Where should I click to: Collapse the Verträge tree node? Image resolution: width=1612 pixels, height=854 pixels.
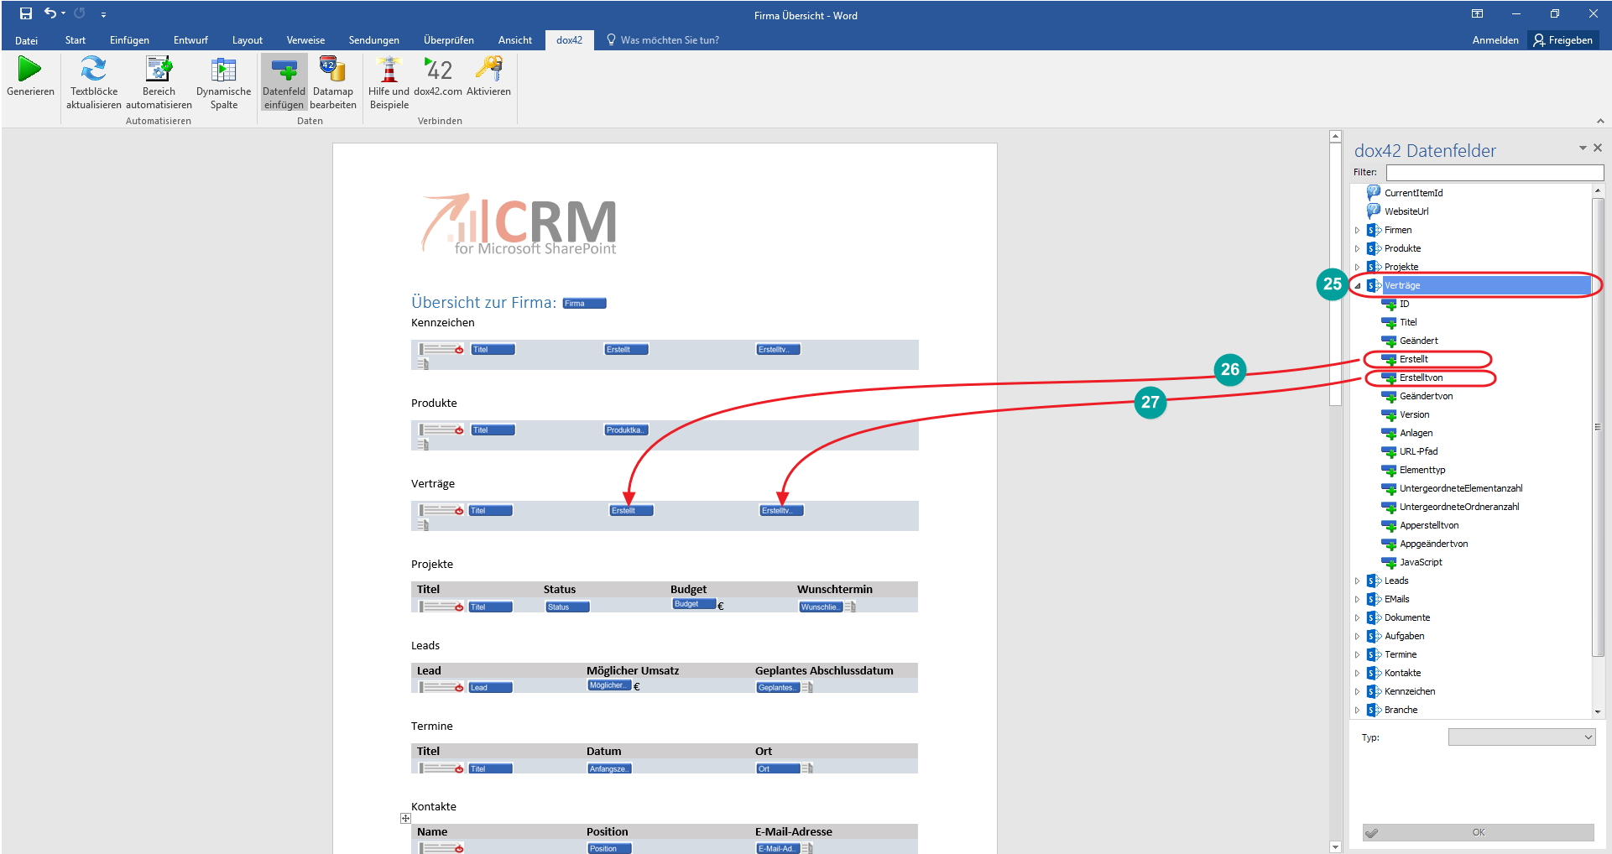point(1357,285)
